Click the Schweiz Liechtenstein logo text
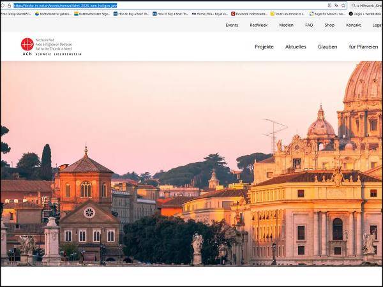 [58, 54]
